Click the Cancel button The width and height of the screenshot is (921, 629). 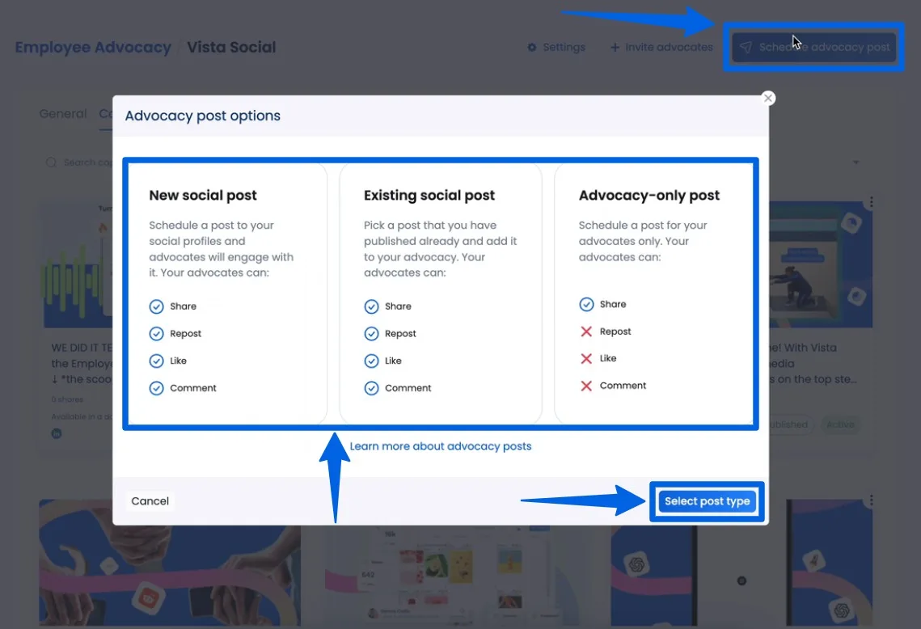(149, 500)
